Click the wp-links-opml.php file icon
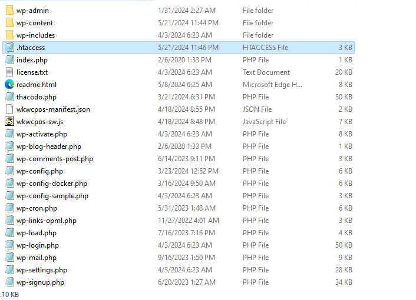The width and height of the screenshot is (416, 300). tap(9, 221)
